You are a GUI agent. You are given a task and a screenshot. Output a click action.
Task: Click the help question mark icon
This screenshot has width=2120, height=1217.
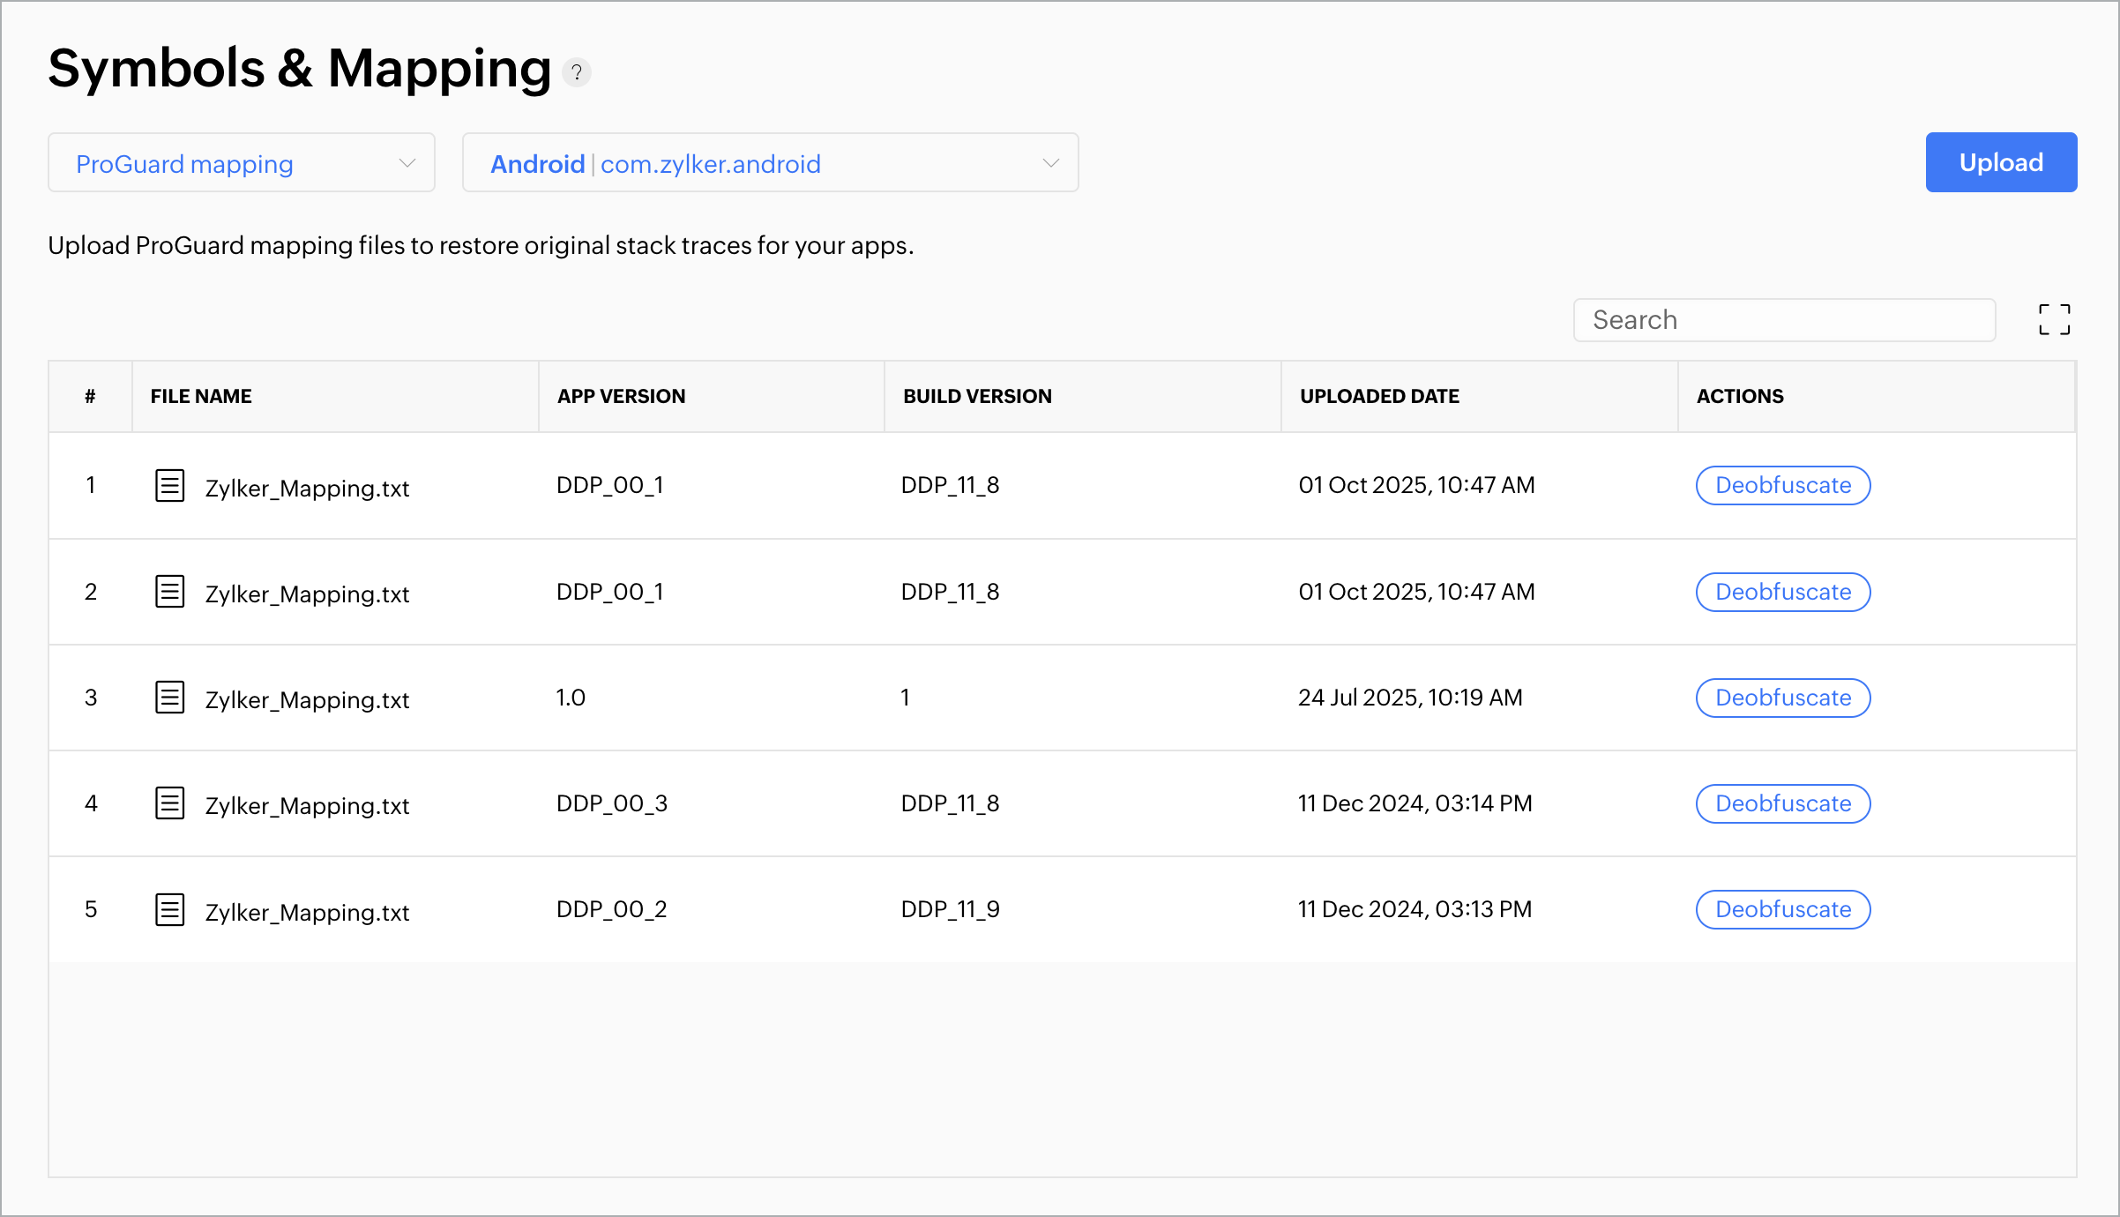tap(577, 72)
